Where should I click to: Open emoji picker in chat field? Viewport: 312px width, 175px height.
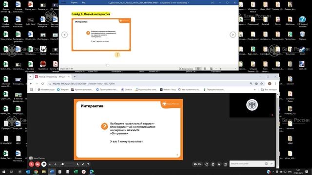coord(267,164)
